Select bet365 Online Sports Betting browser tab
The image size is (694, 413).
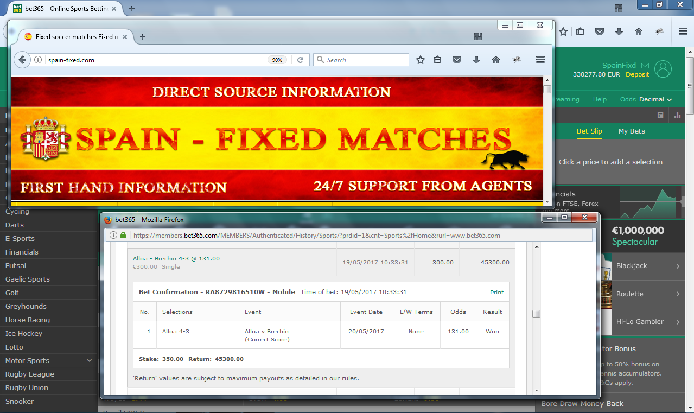click(64, 9)
